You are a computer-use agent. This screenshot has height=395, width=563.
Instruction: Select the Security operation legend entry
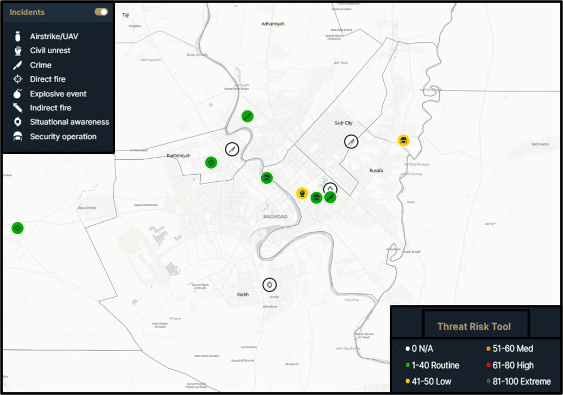pos(63,137)
